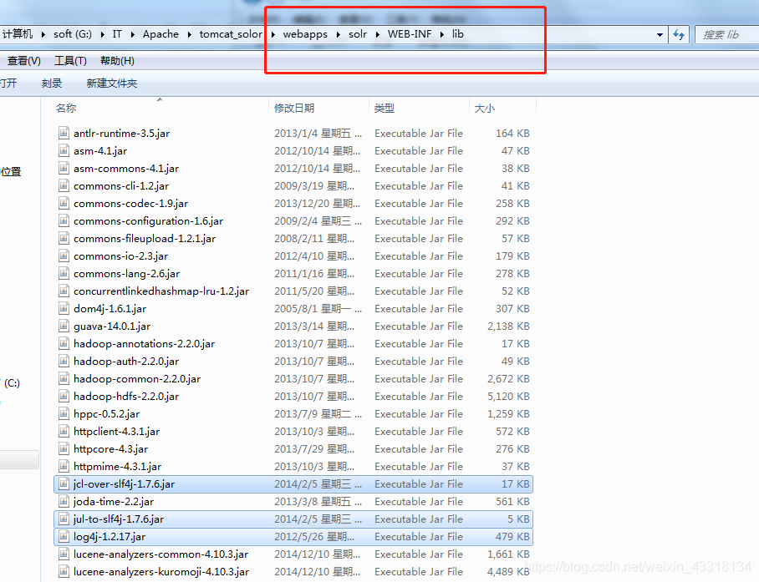The width and height of the screenshot is (759, 582).
Task: Click the 1,259 KB size of hppc
Action: [508, 414]
